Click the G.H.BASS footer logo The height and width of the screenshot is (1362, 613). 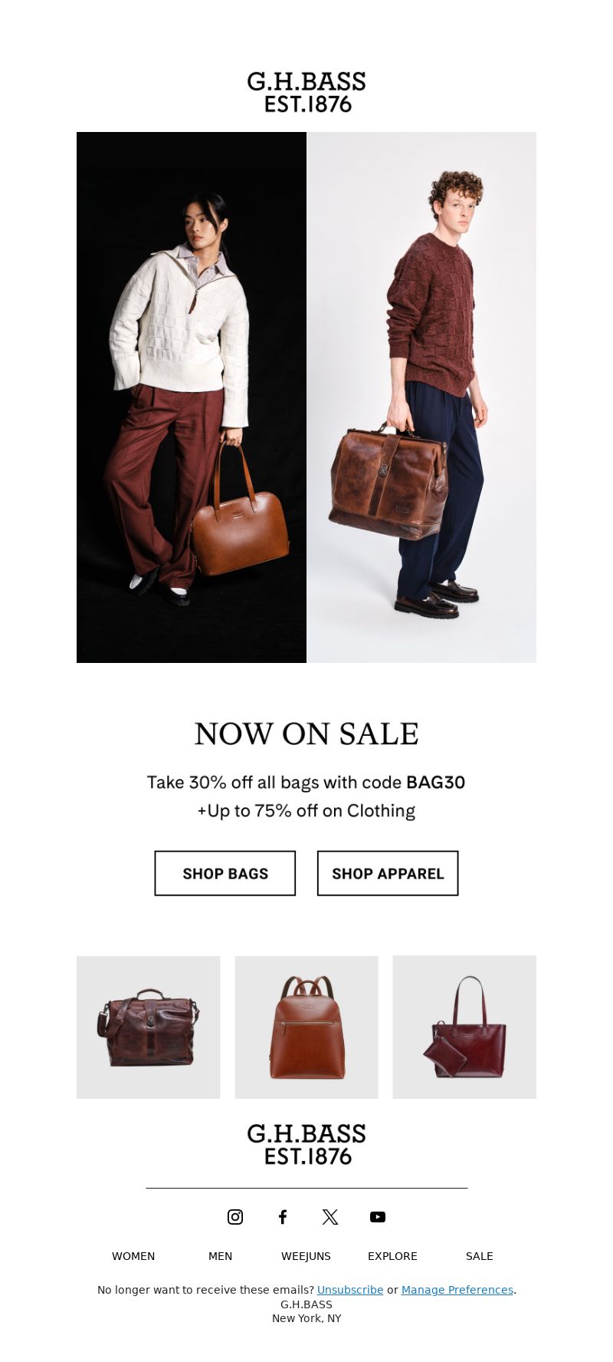coord(306,1144)
